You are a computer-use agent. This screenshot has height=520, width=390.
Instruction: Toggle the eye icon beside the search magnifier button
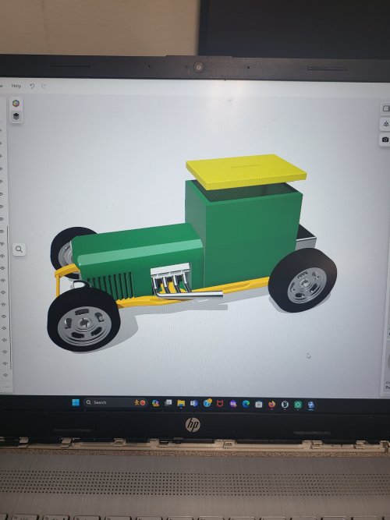(x=2, y=244)
